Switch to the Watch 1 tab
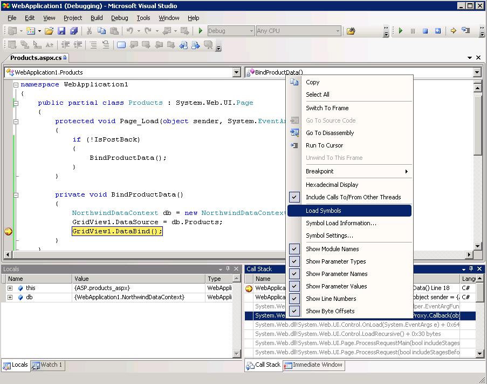 (48, 365)
